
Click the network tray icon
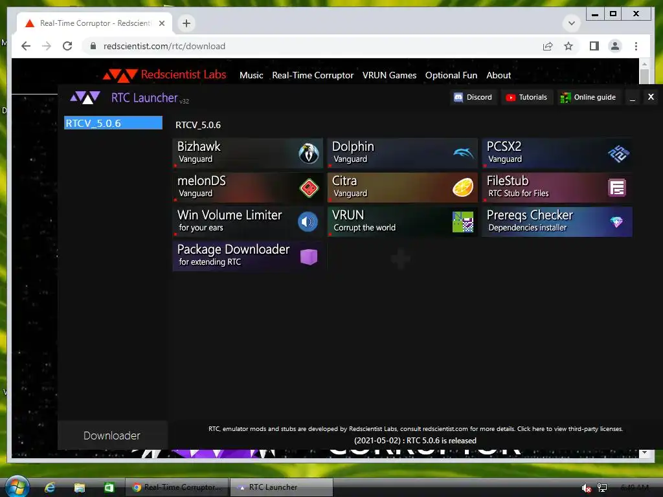(602, 488)
